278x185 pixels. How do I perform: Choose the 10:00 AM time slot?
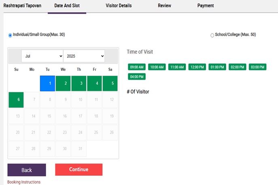[x=157, y=67]
